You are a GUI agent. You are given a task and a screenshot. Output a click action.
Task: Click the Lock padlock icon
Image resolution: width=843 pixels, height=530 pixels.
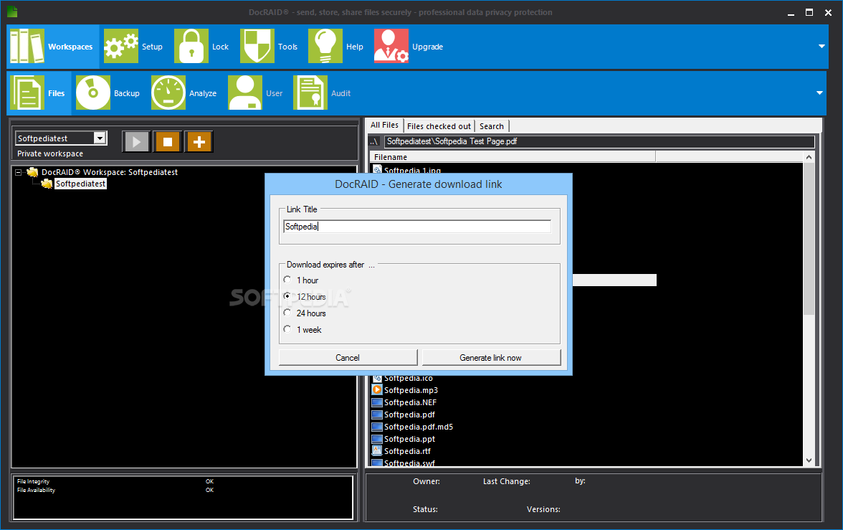pos(191,47)
